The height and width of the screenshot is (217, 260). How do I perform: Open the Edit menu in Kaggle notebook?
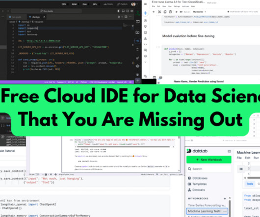[x=158, y=6]
